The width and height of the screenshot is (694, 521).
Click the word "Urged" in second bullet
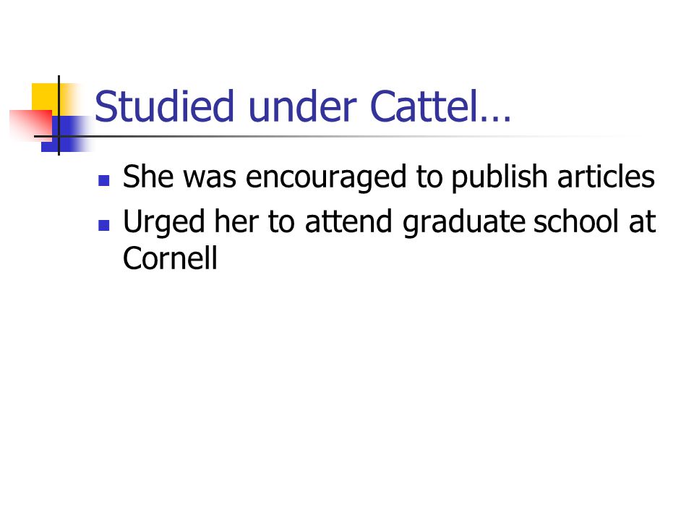click(164, 222)
